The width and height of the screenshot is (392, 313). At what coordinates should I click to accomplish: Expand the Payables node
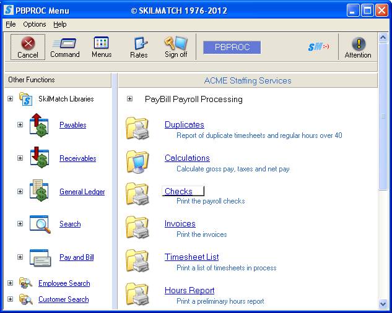click(20, 124)
